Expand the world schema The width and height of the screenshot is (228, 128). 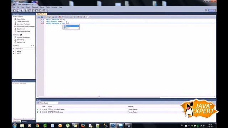coord(14,53)
